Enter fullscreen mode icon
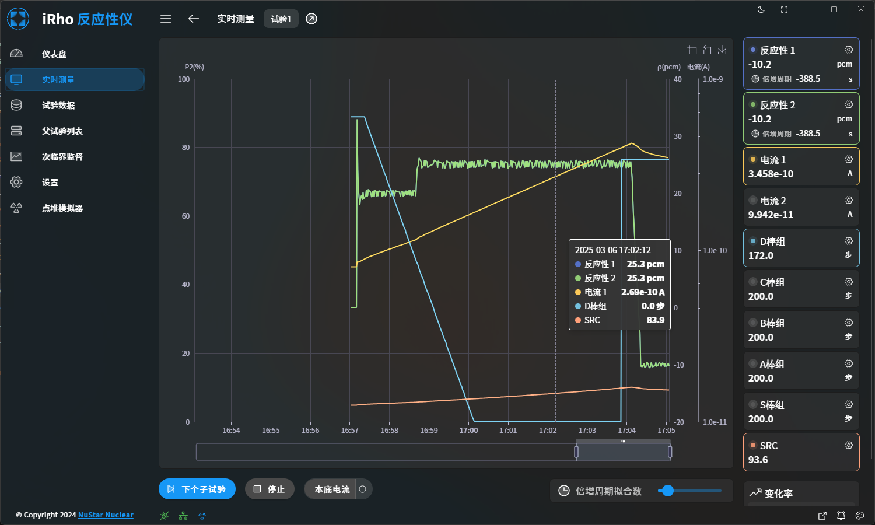The image size is (875, 525). point(784,9)
